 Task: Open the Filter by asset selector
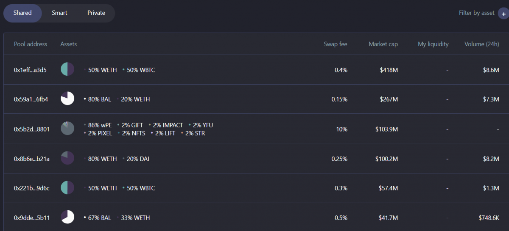pyautogui.click(x=476, y=13)
